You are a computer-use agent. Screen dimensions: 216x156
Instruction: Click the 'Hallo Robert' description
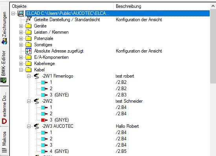(x=127, y=126)
